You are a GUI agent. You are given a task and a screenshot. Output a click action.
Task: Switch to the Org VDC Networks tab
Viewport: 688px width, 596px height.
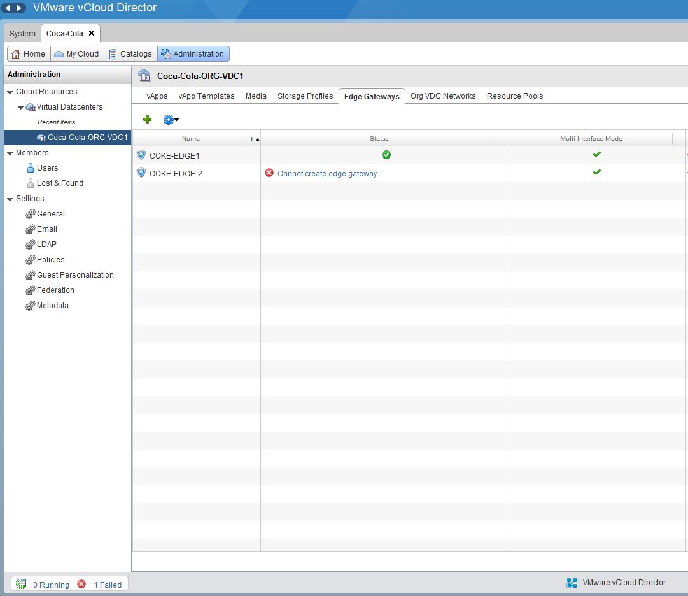tap(443, 96)
